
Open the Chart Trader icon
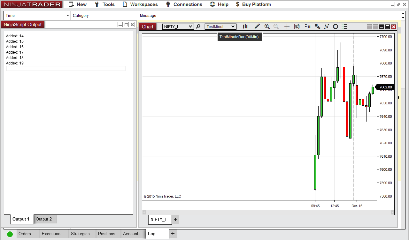(x=308, y=26)
